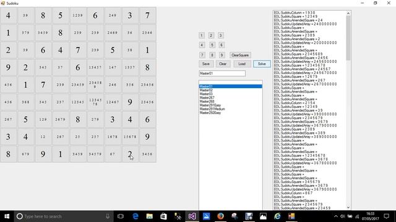Click the number 2 input button

coord(211,36)
